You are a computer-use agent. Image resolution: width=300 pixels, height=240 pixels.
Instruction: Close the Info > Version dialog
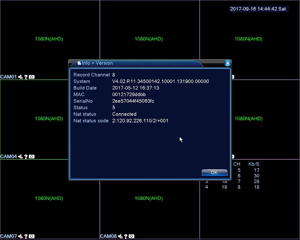[227, 63]
